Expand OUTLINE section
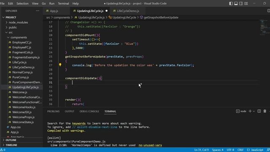Viewport: 270px width, 152px height. click(x=11, y=140)
